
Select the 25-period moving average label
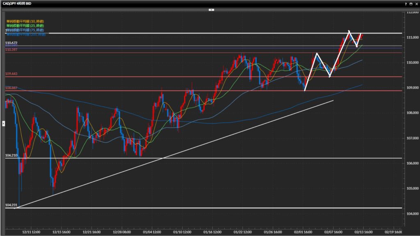click(x=25, y=26)
